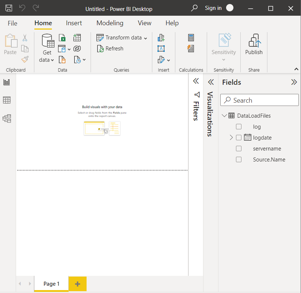The image size is (301, 293).
Task: Click the servername field name
Action: pyautogui.click(x=267, y=149)
